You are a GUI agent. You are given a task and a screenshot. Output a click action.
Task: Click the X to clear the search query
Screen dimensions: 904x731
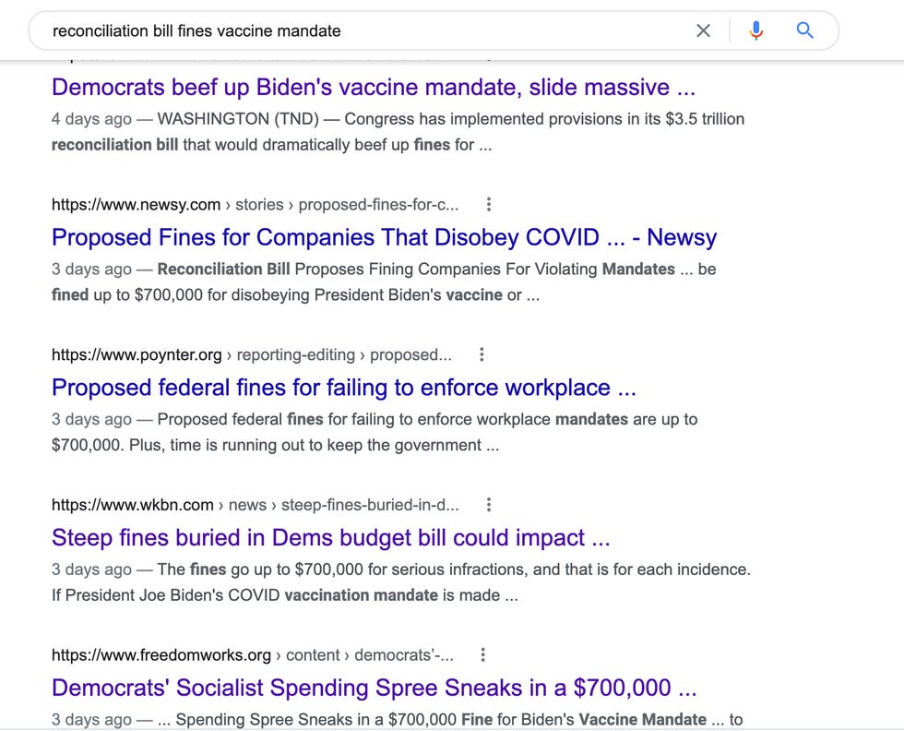click(x=703, y=30)
